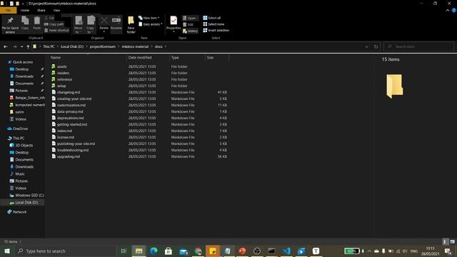Click the Copy icon in Clipboard group

click(25, 21)
